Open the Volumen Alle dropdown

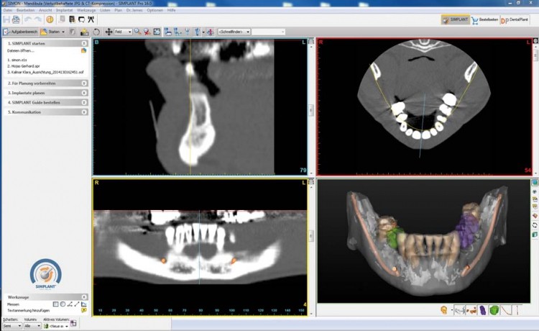[x=32, y=325]
